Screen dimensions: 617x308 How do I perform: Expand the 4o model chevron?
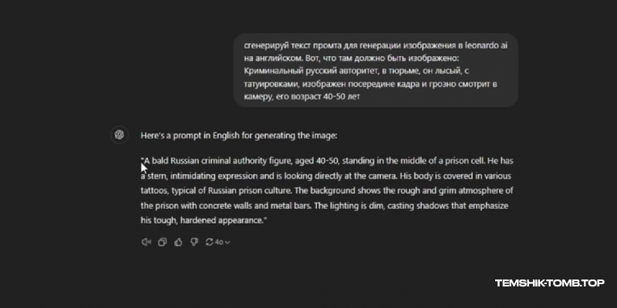[x=228, y=243]
